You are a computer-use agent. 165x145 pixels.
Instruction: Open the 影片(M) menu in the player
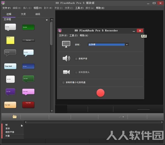[x=48, y=8]
